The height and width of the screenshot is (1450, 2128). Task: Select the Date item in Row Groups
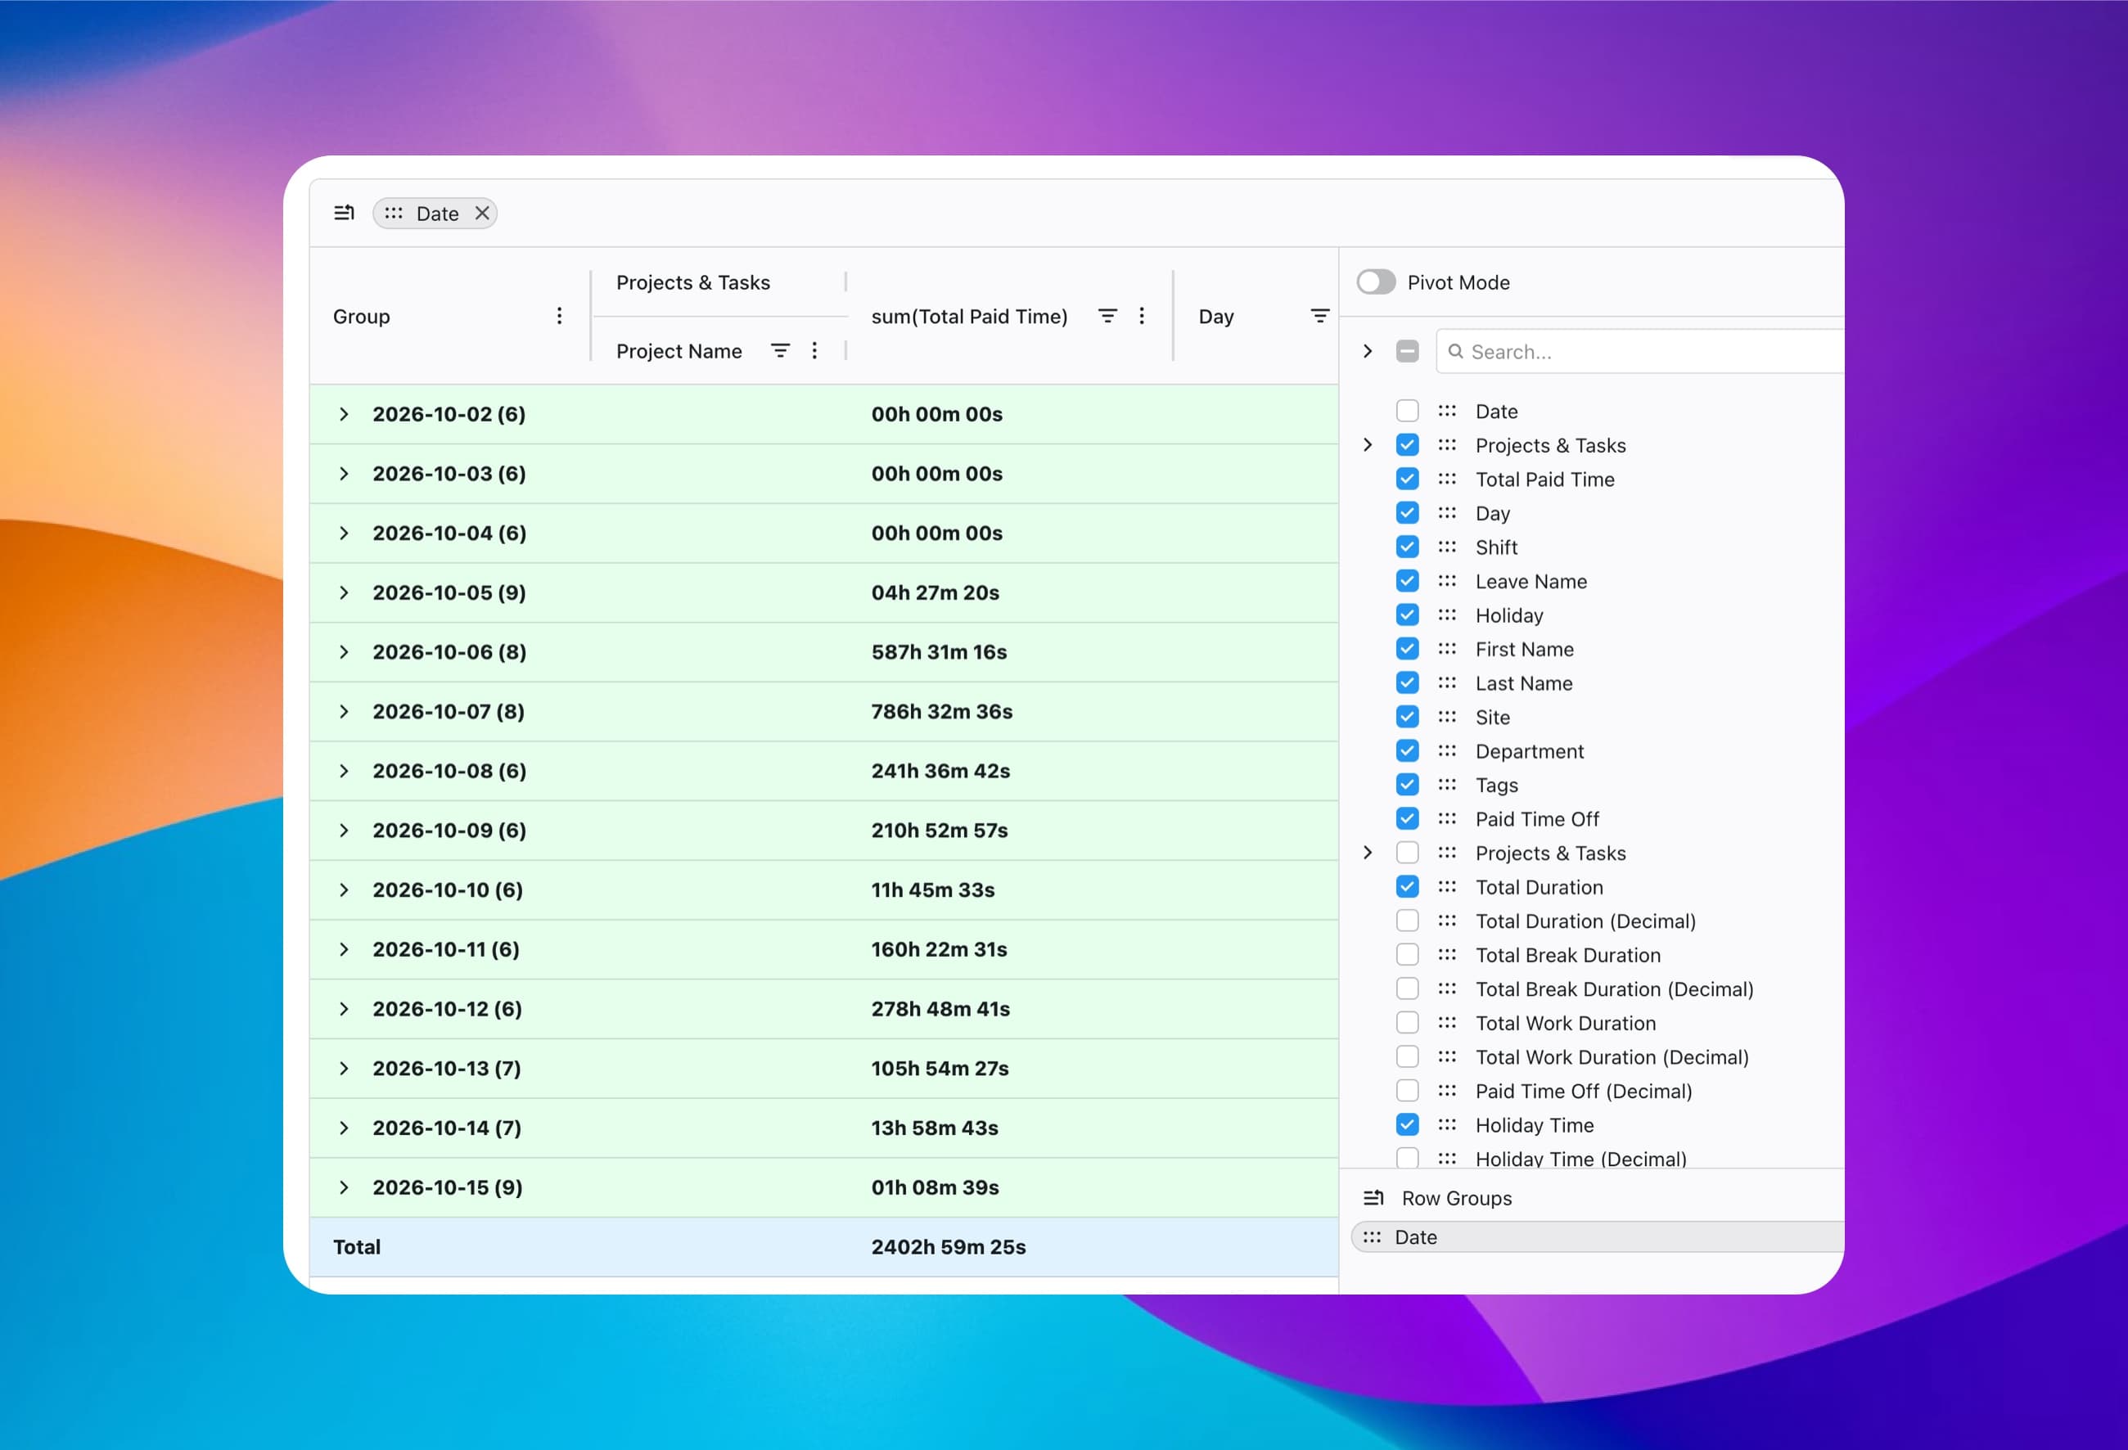[x=1598, y=1236]
